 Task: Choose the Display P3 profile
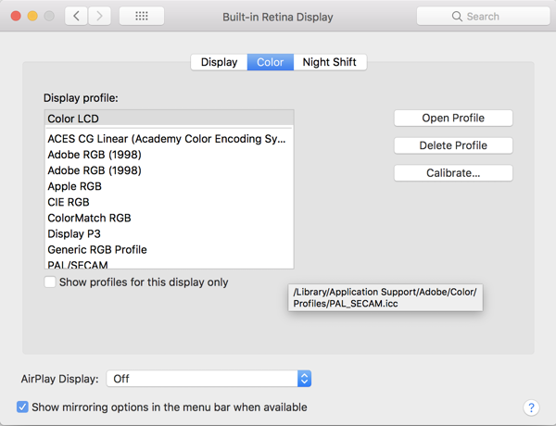(74, 233)
